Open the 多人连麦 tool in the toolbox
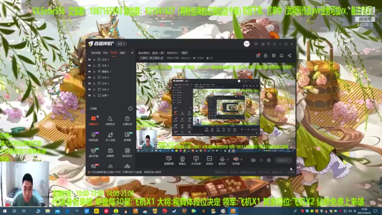 (110, 137)
